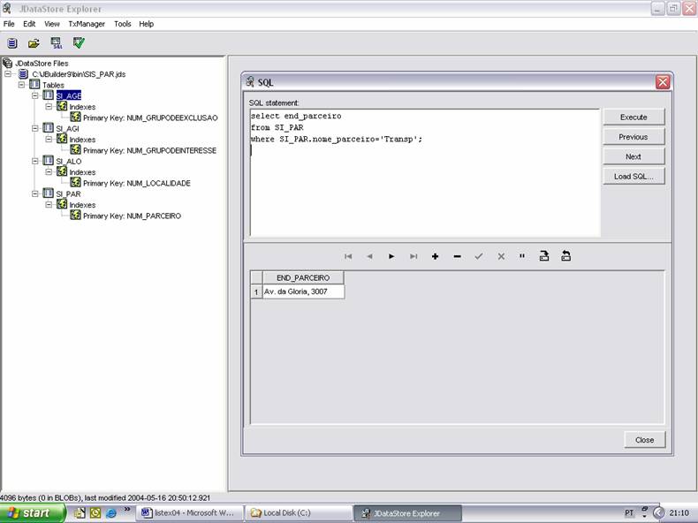Click the SI_ALO table icon
The width and height of the screenshot is (698, 523).
[x=48, y=161]
